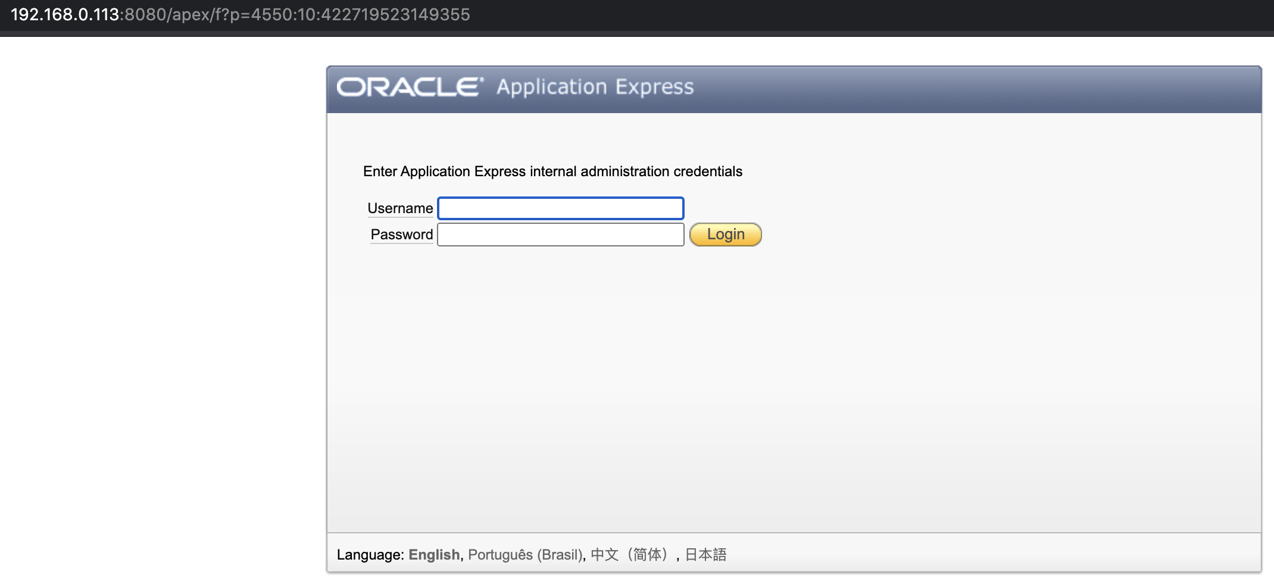Click the Application Express header title
Viewport: 1274px width, 581px height.
point(595,87)
